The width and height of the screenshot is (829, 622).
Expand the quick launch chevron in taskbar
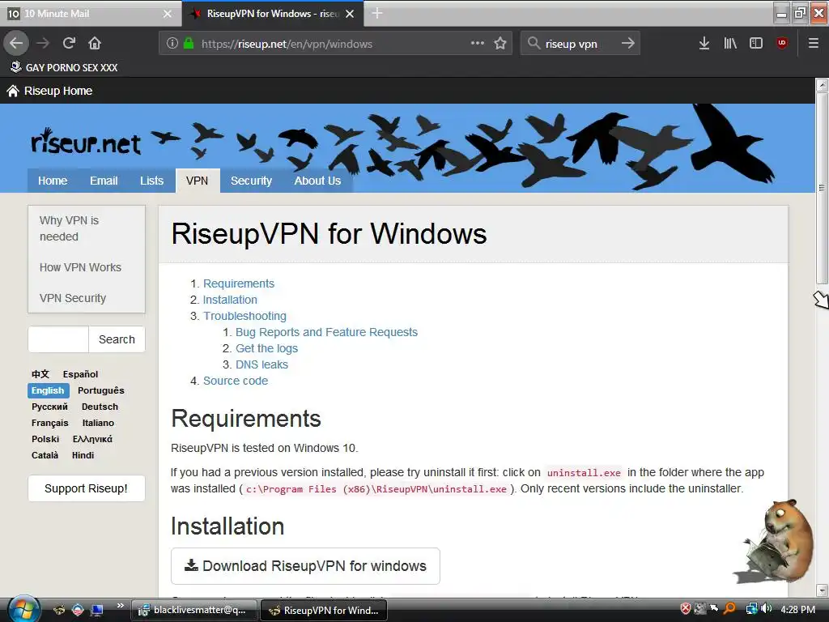coord(120,606)
